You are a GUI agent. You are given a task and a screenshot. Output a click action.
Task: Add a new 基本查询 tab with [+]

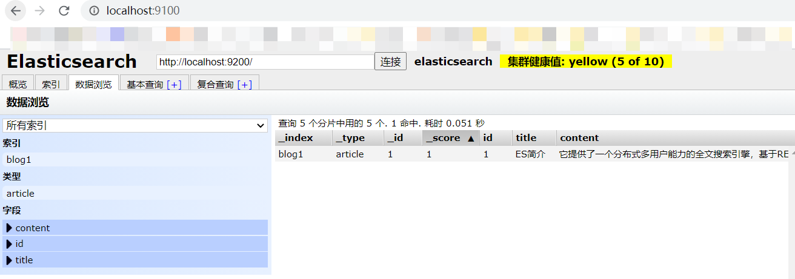click(x=175, y=85)
